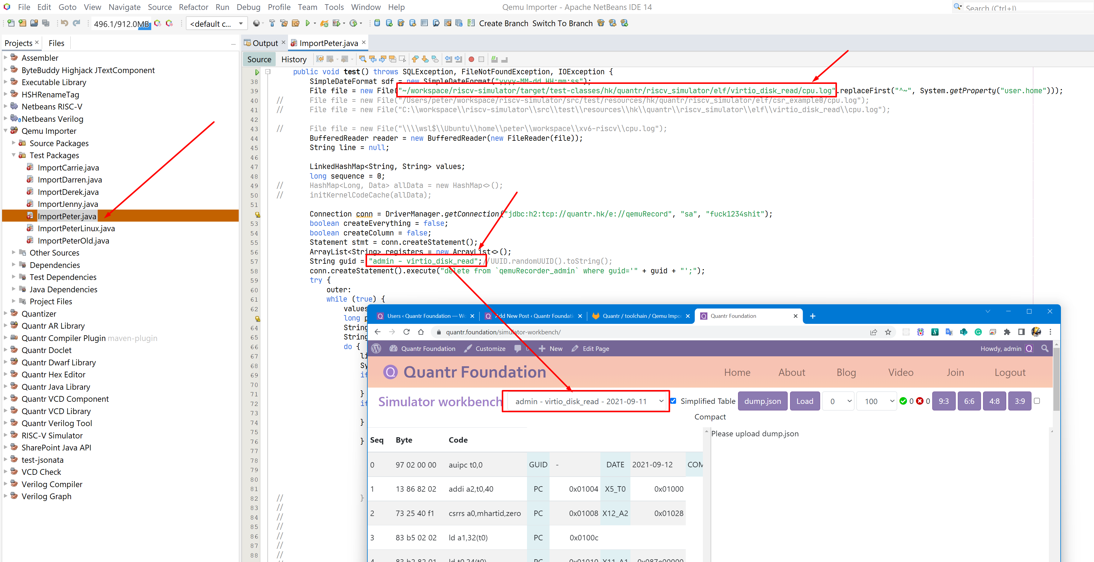
Task: Click the browser Reload page icon
Action: pyautogui.click(x=406, y=332)
